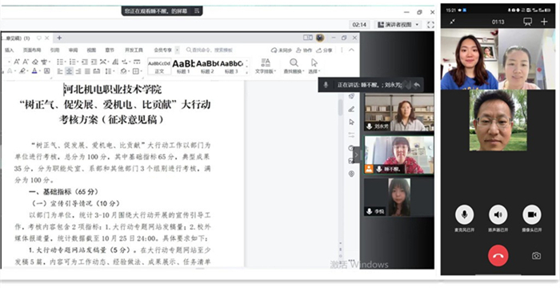
Task: Open the 文字排版 dropdown
Action: (x=266, y=66)
